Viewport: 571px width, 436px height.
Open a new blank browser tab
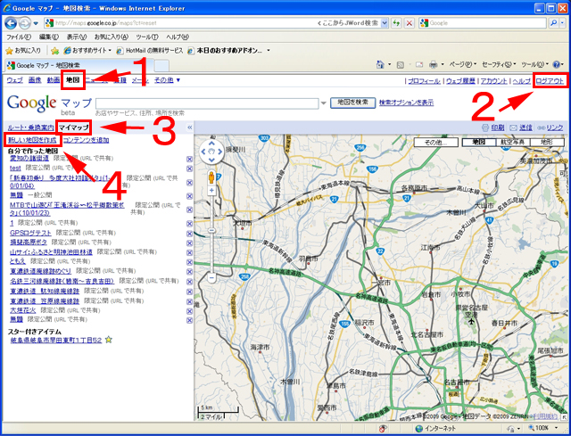point(161,66)
